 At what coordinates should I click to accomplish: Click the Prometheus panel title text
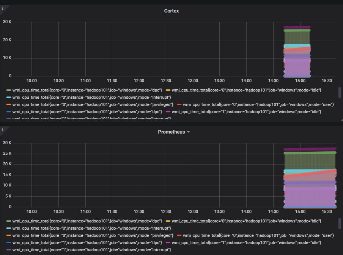coord(171,132)
